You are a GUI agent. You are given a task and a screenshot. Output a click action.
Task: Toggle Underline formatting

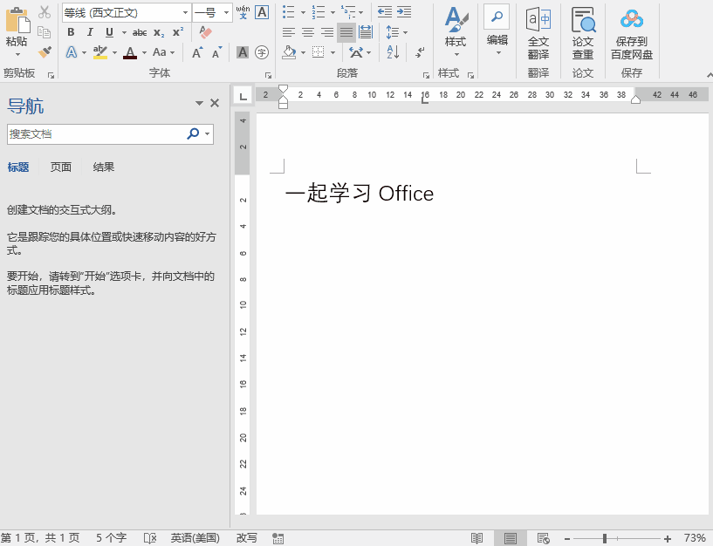click(x=109, y=32)
